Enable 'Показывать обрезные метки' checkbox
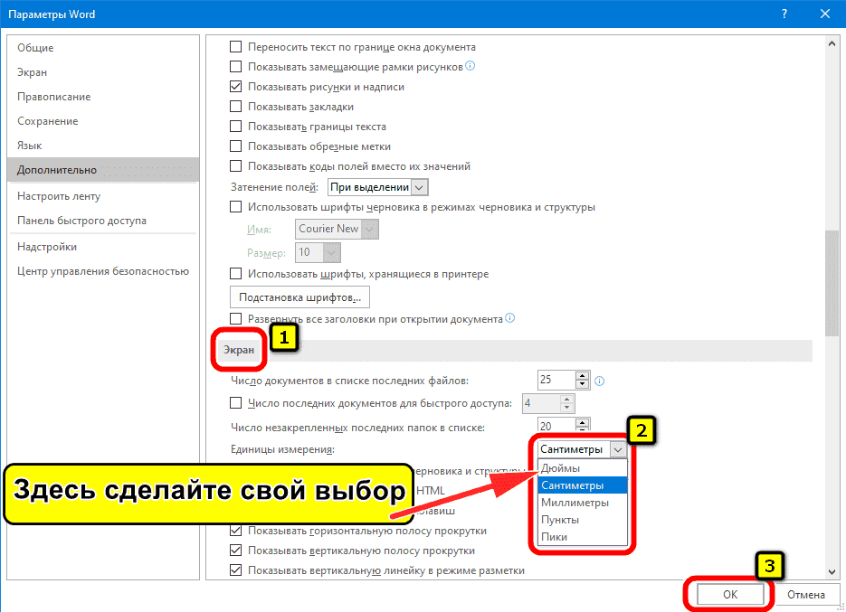 point(236,146)
